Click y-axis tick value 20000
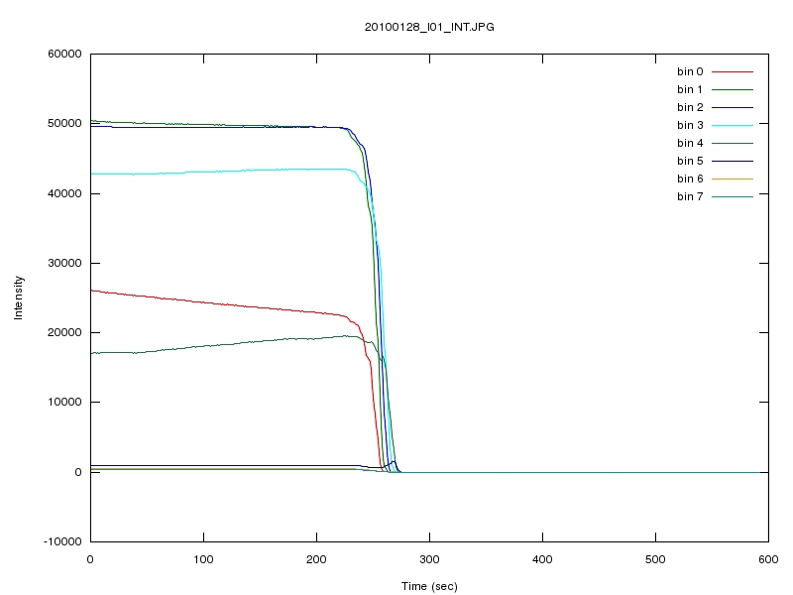This screenshot has width=793, height=595. [64, 332]
